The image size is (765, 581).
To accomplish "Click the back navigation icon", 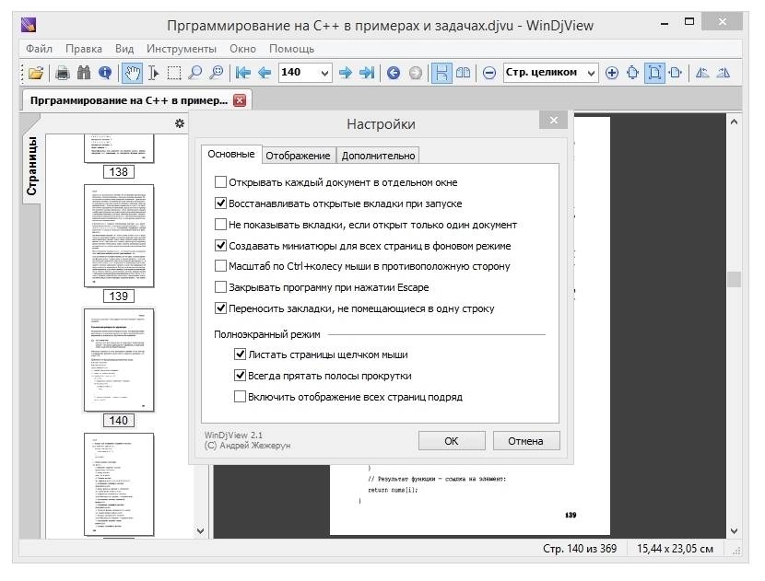I will pyautogui.click(x=394, y=73).
